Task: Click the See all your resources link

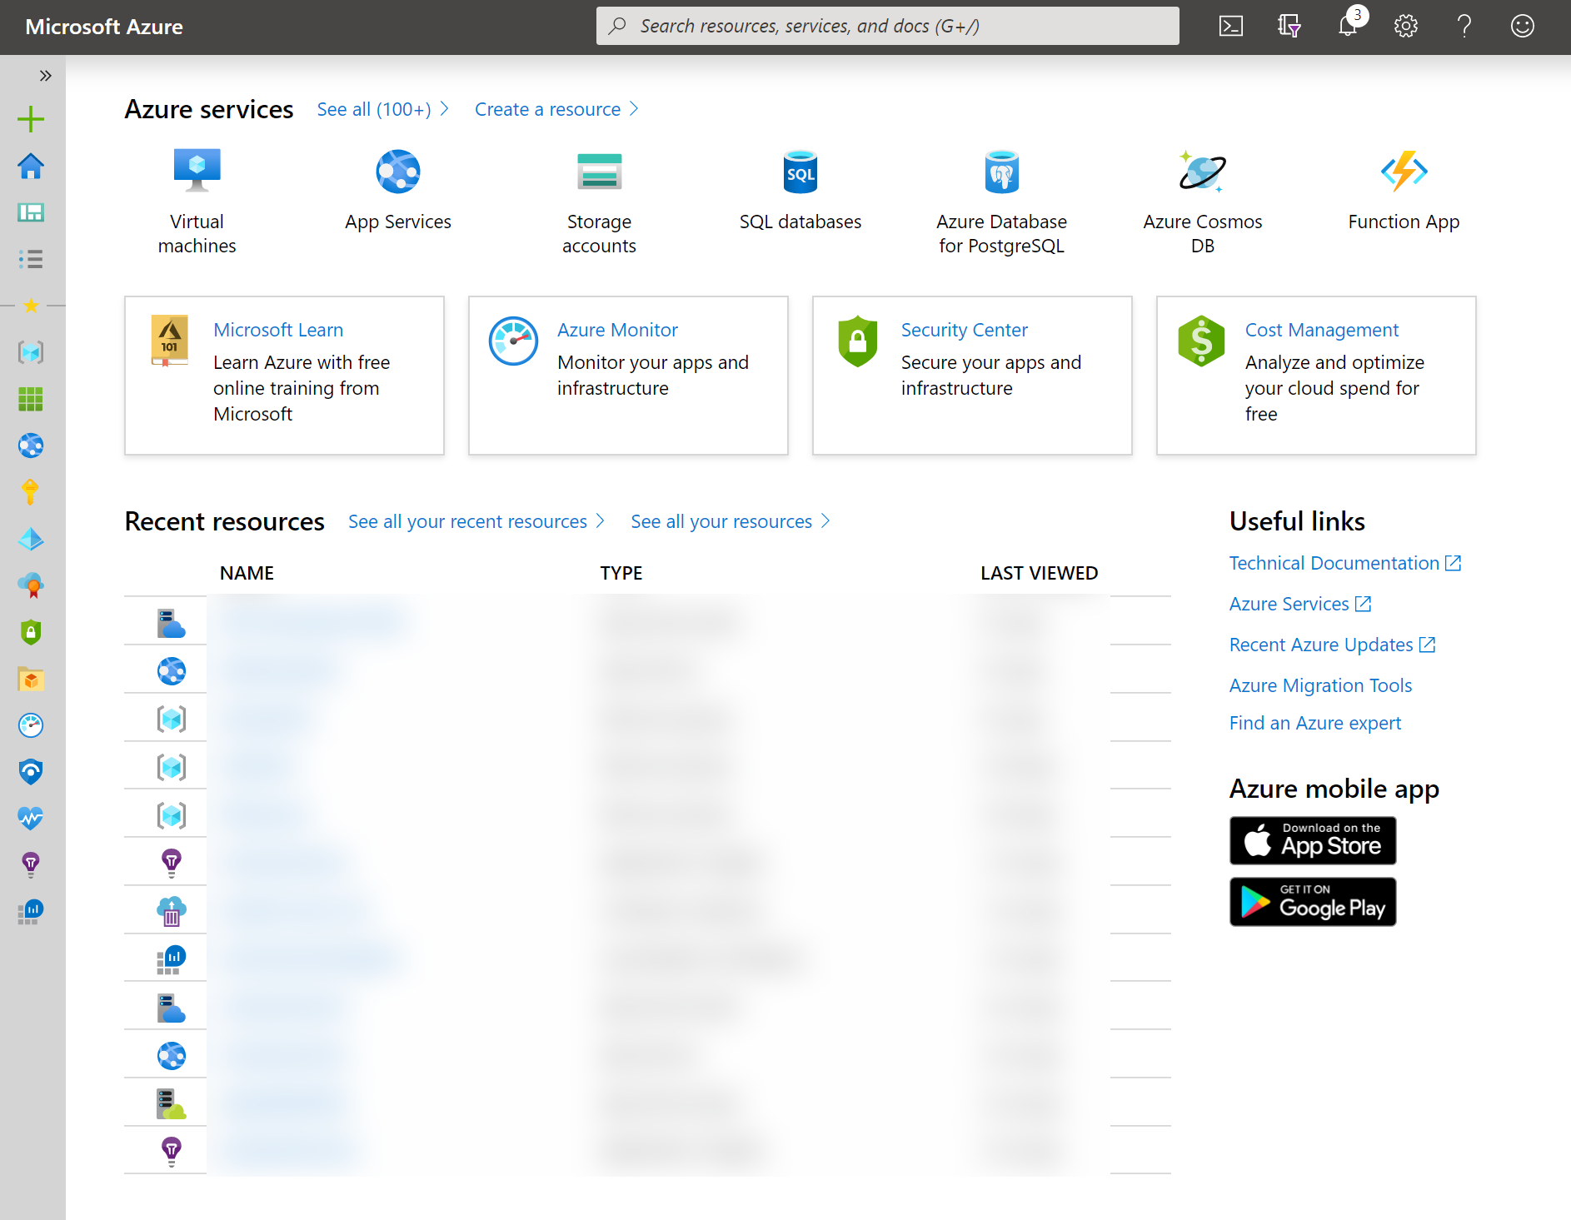Action: click(731, 521)
